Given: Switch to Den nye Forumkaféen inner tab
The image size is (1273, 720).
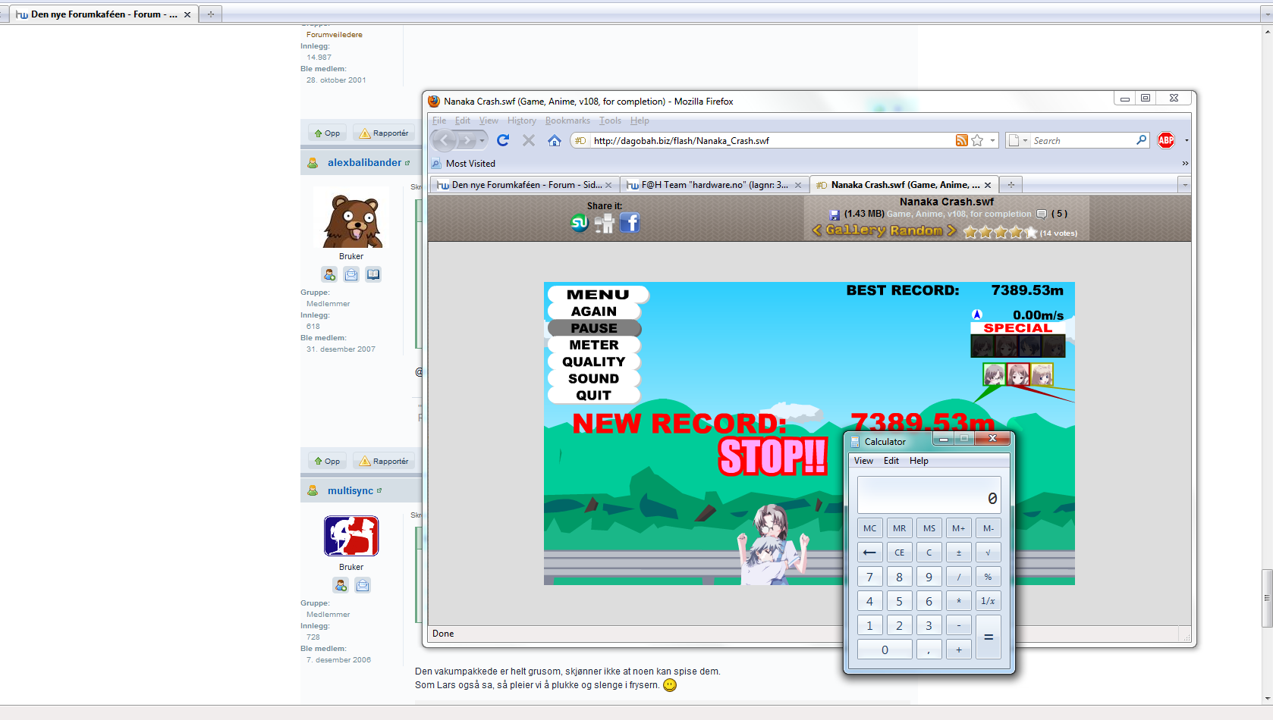Looking at the screenshot, I should click(x=524, y=184).
